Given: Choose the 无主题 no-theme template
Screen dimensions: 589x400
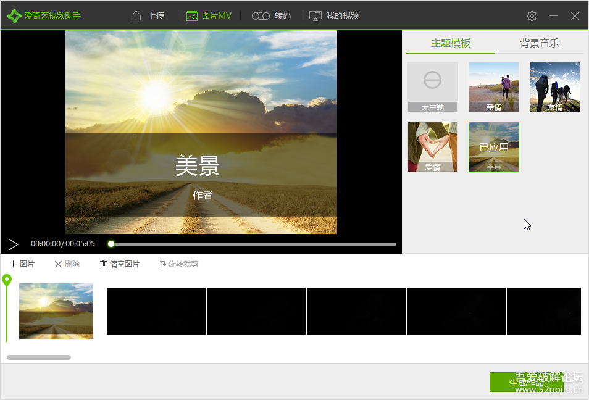Looking at the screenshot, I should (432, 86).
